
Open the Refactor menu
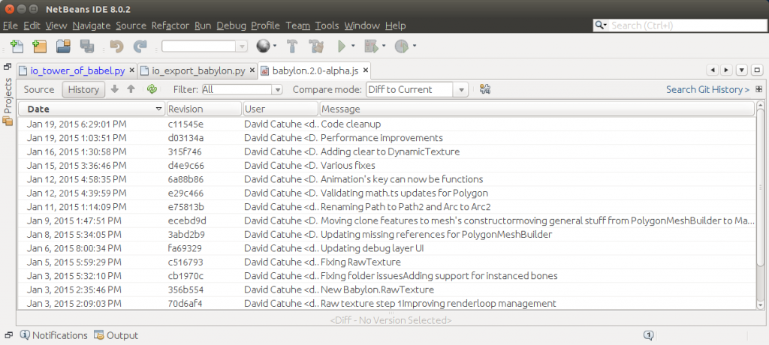pyautogui.click(x=170, y=25)
